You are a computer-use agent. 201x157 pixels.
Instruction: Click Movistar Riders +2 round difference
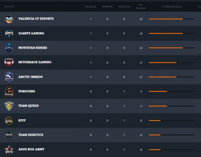tap(141, 48)
